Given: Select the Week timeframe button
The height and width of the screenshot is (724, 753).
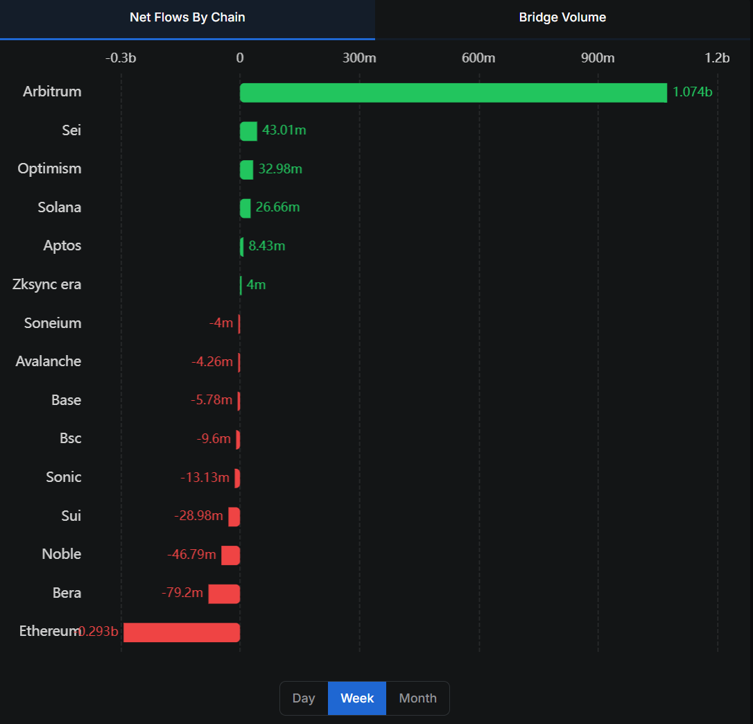Looking at the screenshot, I should click(357, 698).
